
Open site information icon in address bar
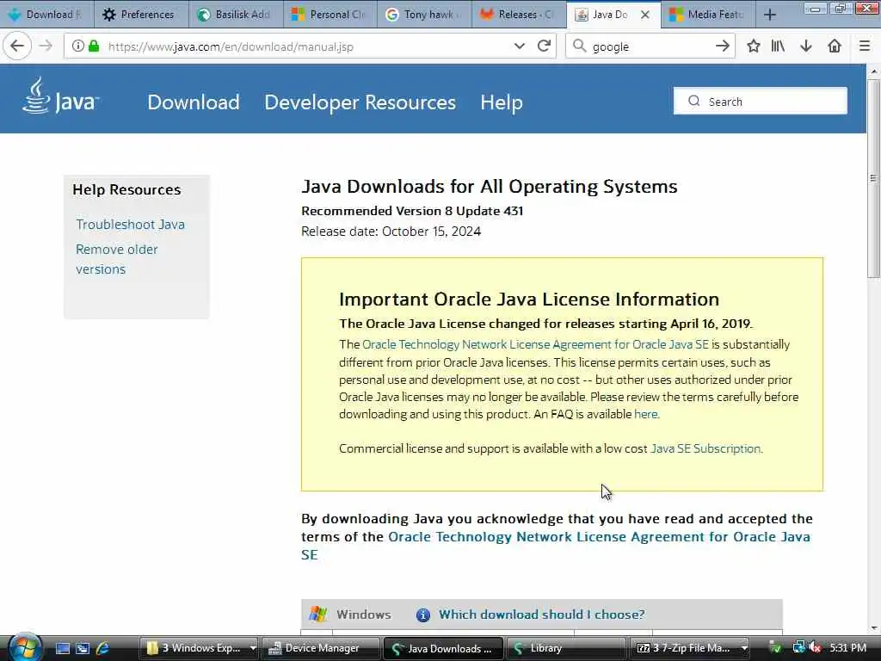click(x=78, y=46)
